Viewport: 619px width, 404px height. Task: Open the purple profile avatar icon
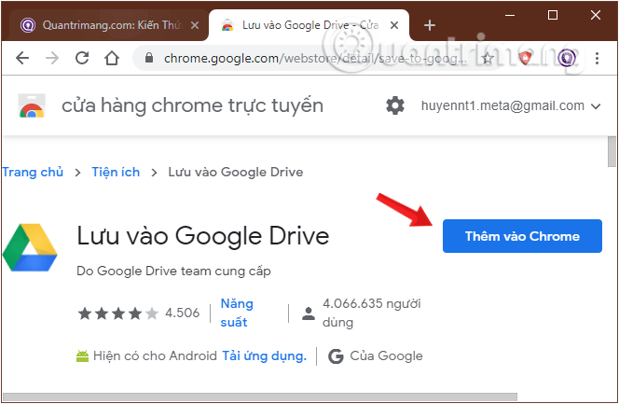pos(567,58)
